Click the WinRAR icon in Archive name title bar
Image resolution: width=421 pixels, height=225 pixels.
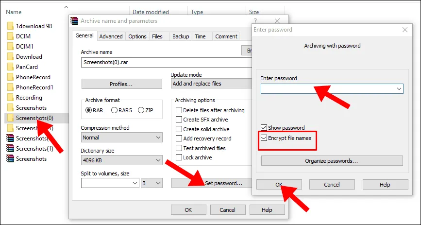click(x=74, y=21)
